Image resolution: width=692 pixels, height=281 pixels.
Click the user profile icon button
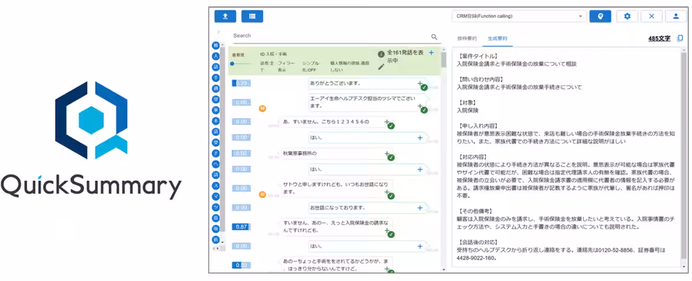pos(676,16)
